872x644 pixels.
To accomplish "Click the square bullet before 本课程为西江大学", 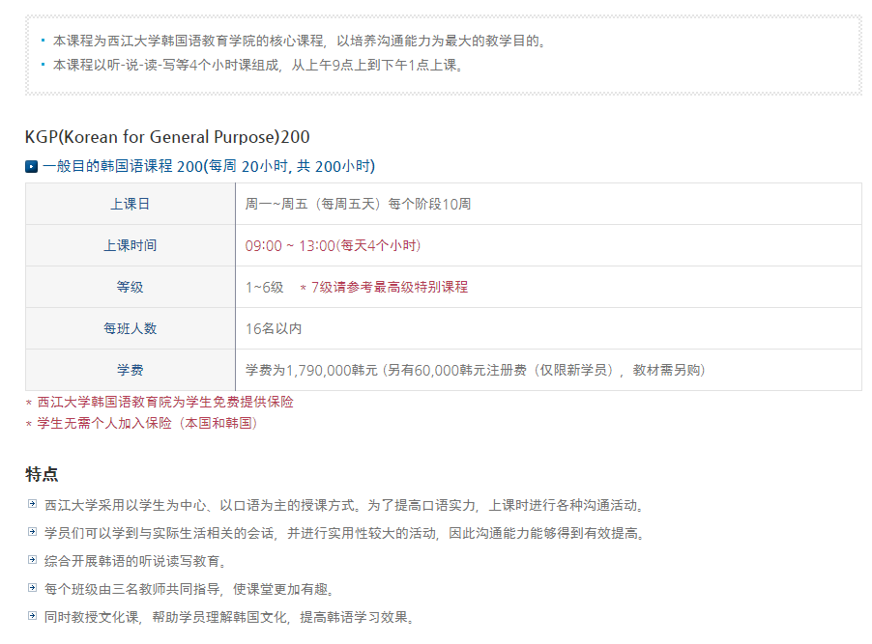I will (44, 41).
